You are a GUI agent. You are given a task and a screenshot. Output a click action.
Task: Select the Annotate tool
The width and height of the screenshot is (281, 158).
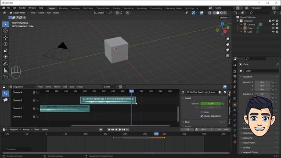click(6, 64)
